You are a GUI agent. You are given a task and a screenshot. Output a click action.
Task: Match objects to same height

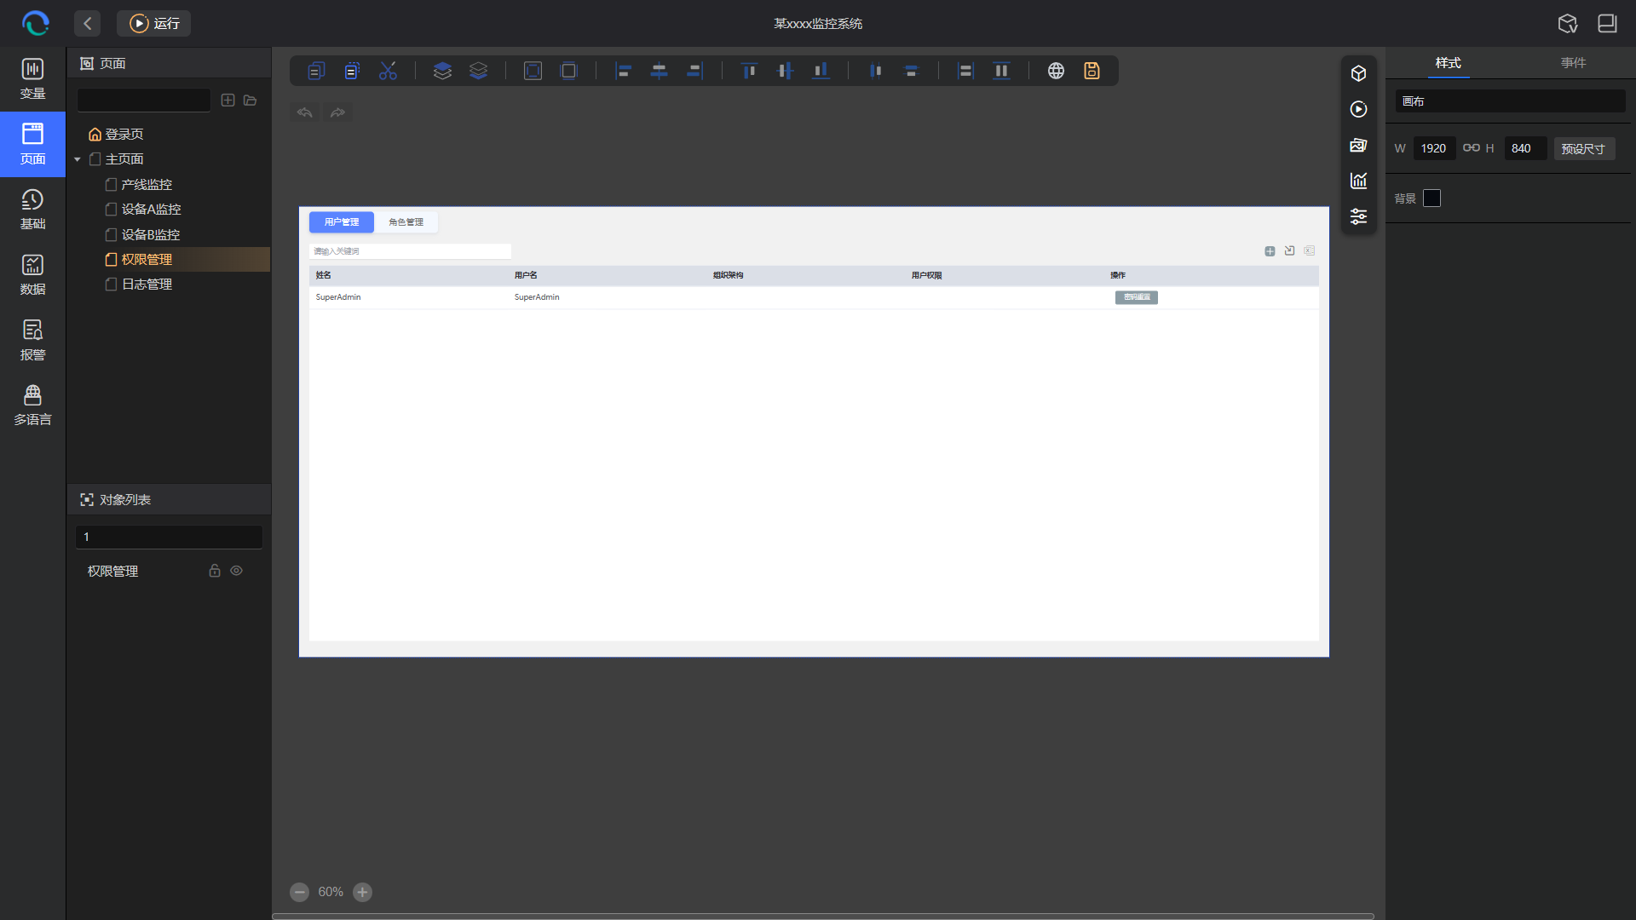(1001, 71)
